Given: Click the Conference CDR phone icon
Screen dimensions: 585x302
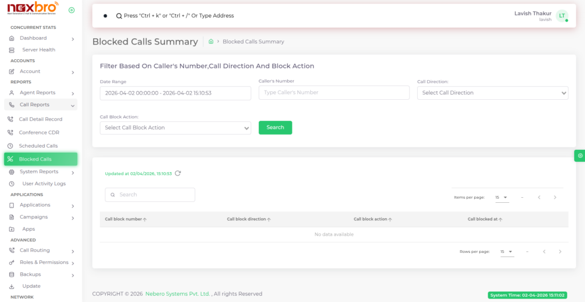Looking at the screenshot, I should pyautogui.click(x=11, y=133).
